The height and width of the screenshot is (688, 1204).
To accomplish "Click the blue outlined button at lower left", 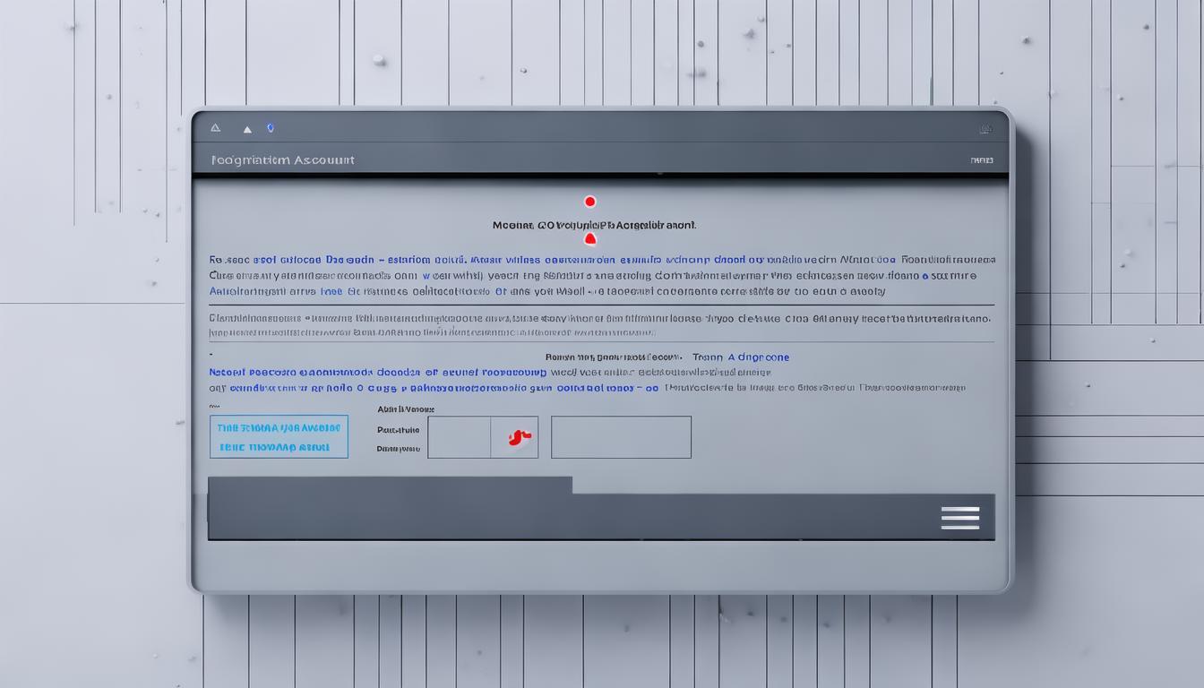I will tap(279, 437).
